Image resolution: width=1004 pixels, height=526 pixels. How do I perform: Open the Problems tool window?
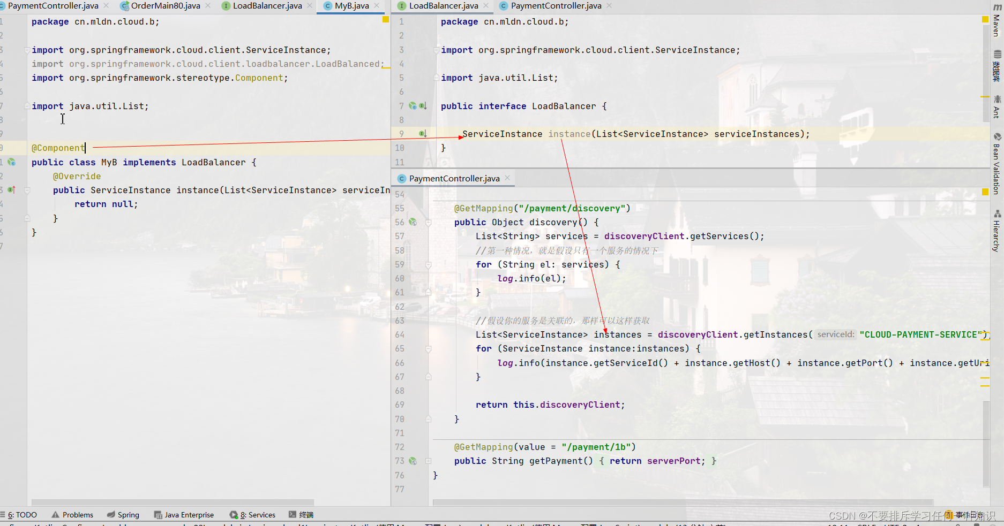72,515
